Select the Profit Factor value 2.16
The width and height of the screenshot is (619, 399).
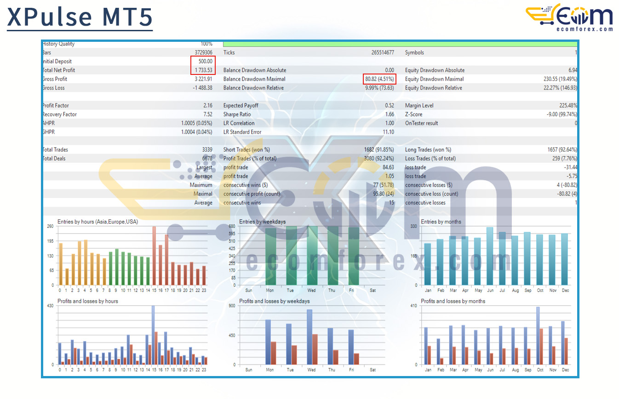207,106
